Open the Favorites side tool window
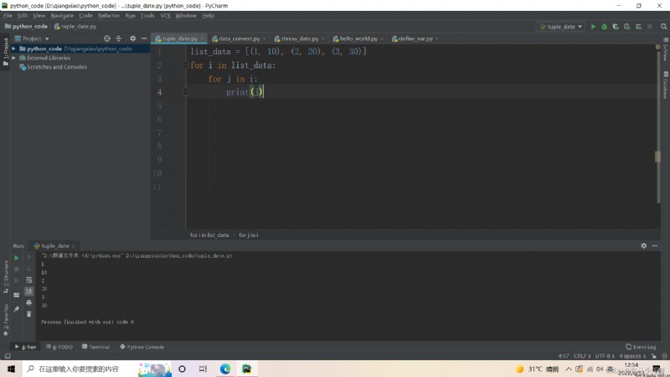The height and width of the screenshot is (377, 670). tap(6, 320)
